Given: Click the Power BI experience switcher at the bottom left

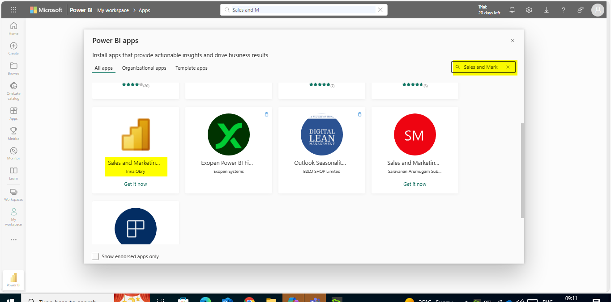Looking at the screenshot, I should (13, 280).
